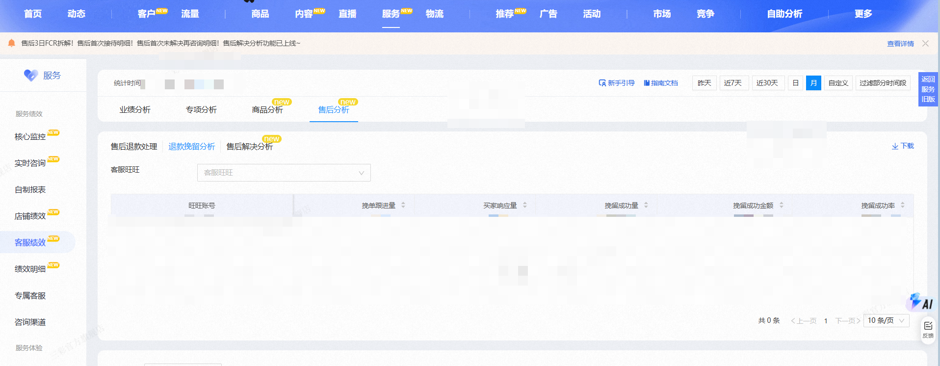Open 直播 in top navigation
Viewport: 940px width, 366px height.
[x=347, y=14]
